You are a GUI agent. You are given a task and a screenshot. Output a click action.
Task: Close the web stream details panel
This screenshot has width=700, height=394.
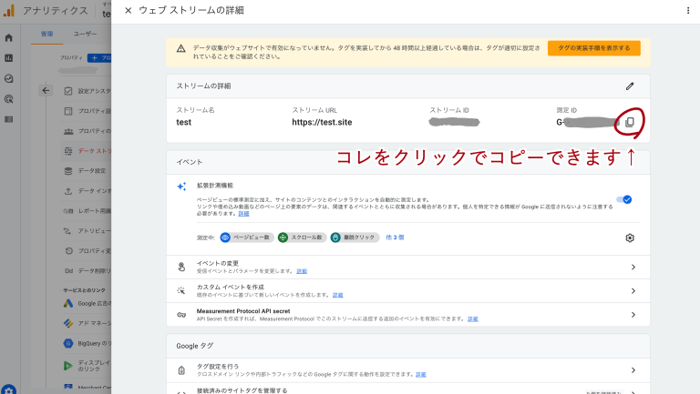[x=129, y=10]
